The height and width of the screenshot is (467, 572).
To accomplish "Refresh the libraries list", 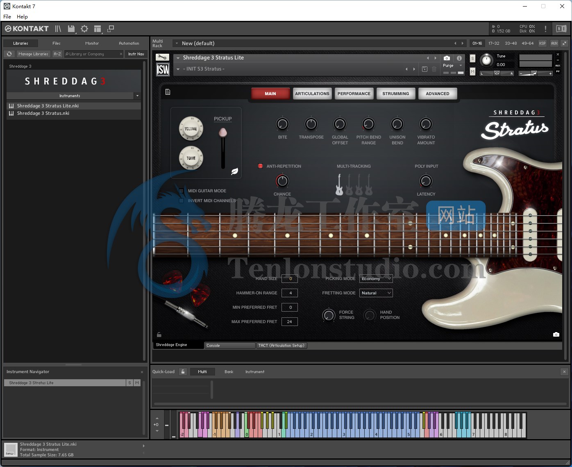I will pos(9,54).
